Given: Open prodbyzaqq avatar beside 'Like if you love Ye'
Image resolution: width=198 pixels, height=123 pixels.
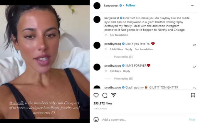Looking at the screenshot, I should (x=97, y=45).
